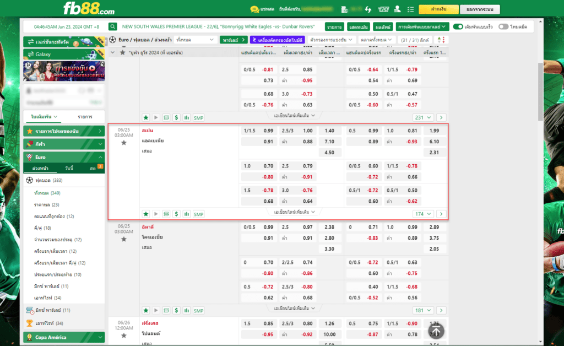The height and width of the screenshot is (346, 564).
Task: Open การเดิมพันแบบมาเลย์ odds type dropdown
Action: pos(421,26)
